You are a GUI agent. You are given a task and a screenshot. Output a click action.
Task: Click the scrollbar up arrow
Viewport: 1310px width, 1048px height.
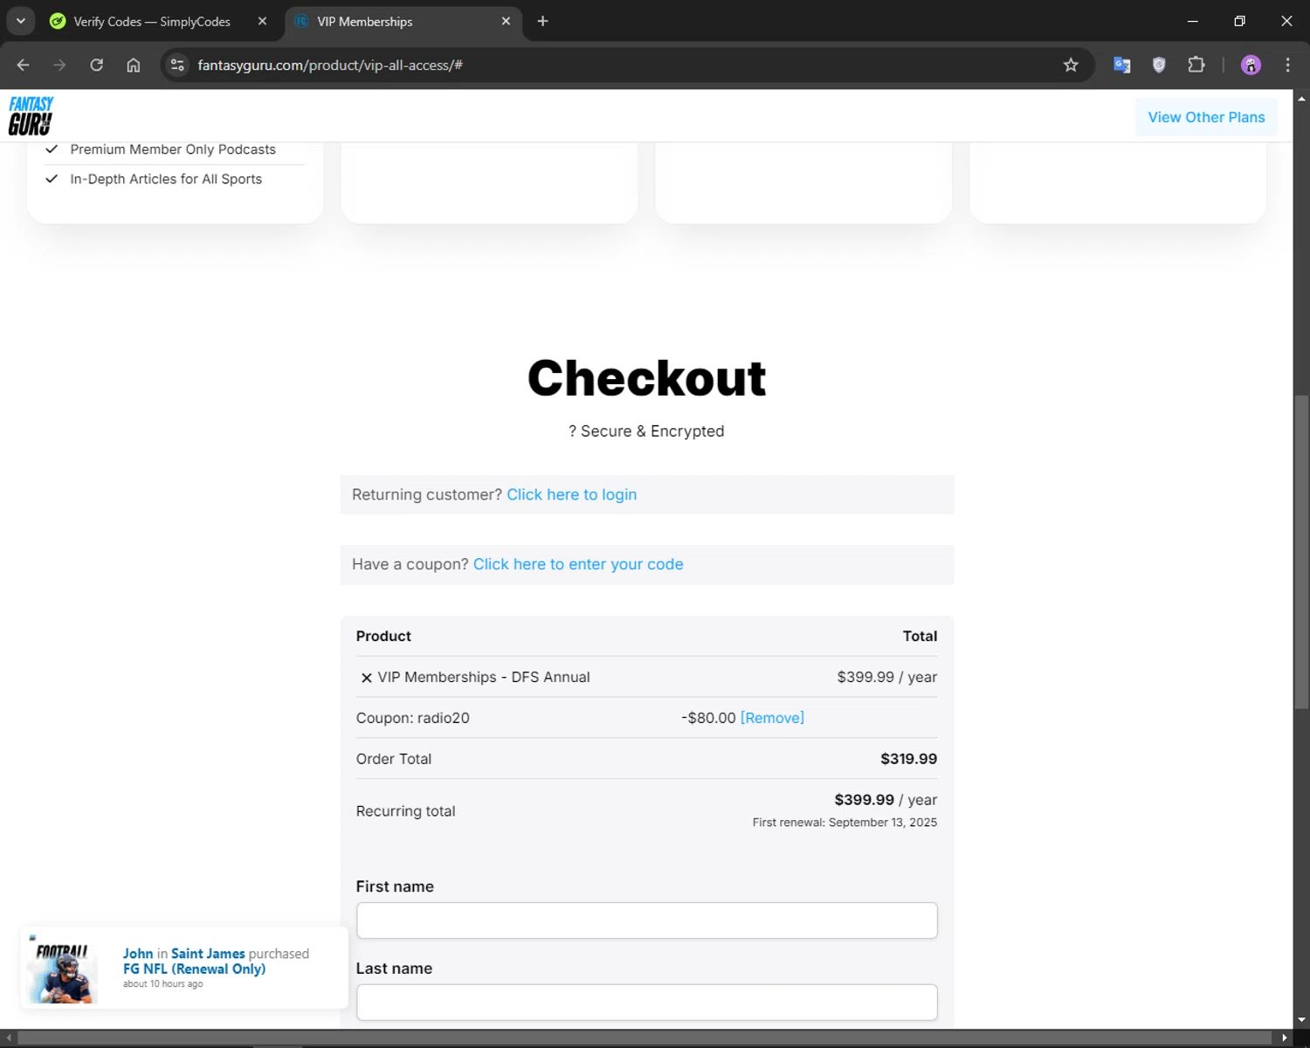click(1301, 99)
